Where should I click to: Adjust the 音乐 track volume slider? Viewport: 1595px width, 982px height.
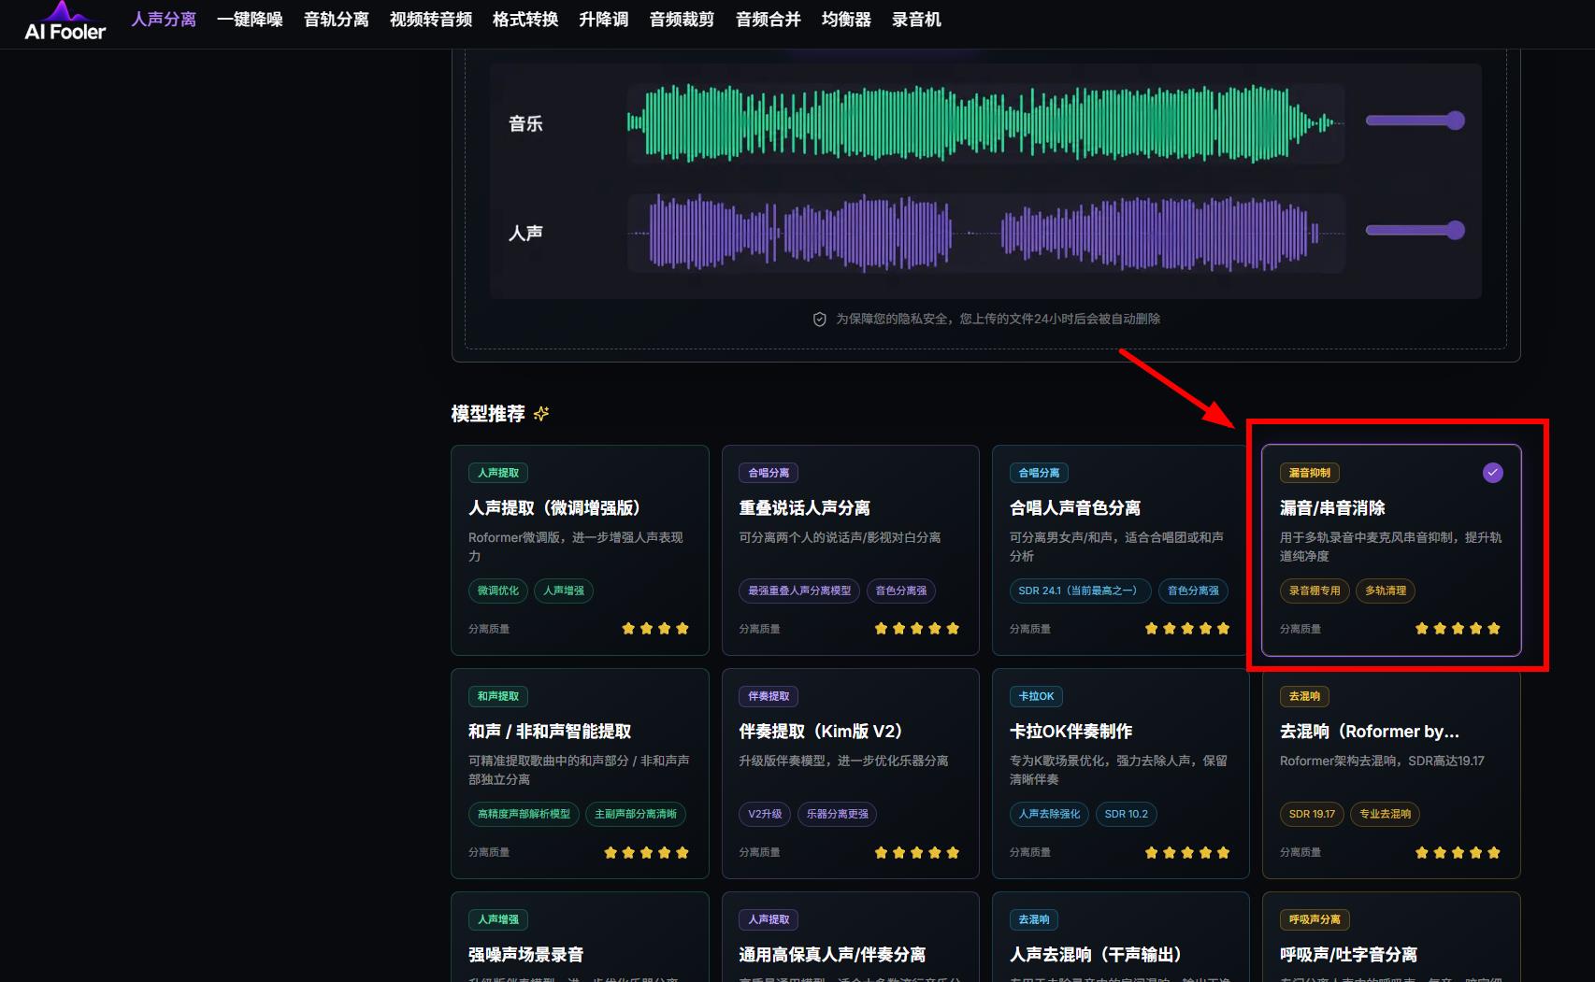[x=1415, y=121]
